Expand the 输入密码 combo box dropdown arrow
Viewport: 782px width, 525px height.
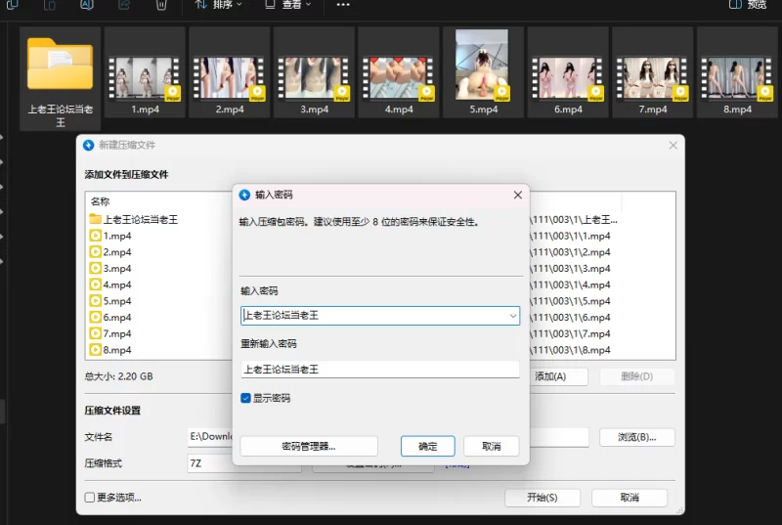tap(512, 316)
